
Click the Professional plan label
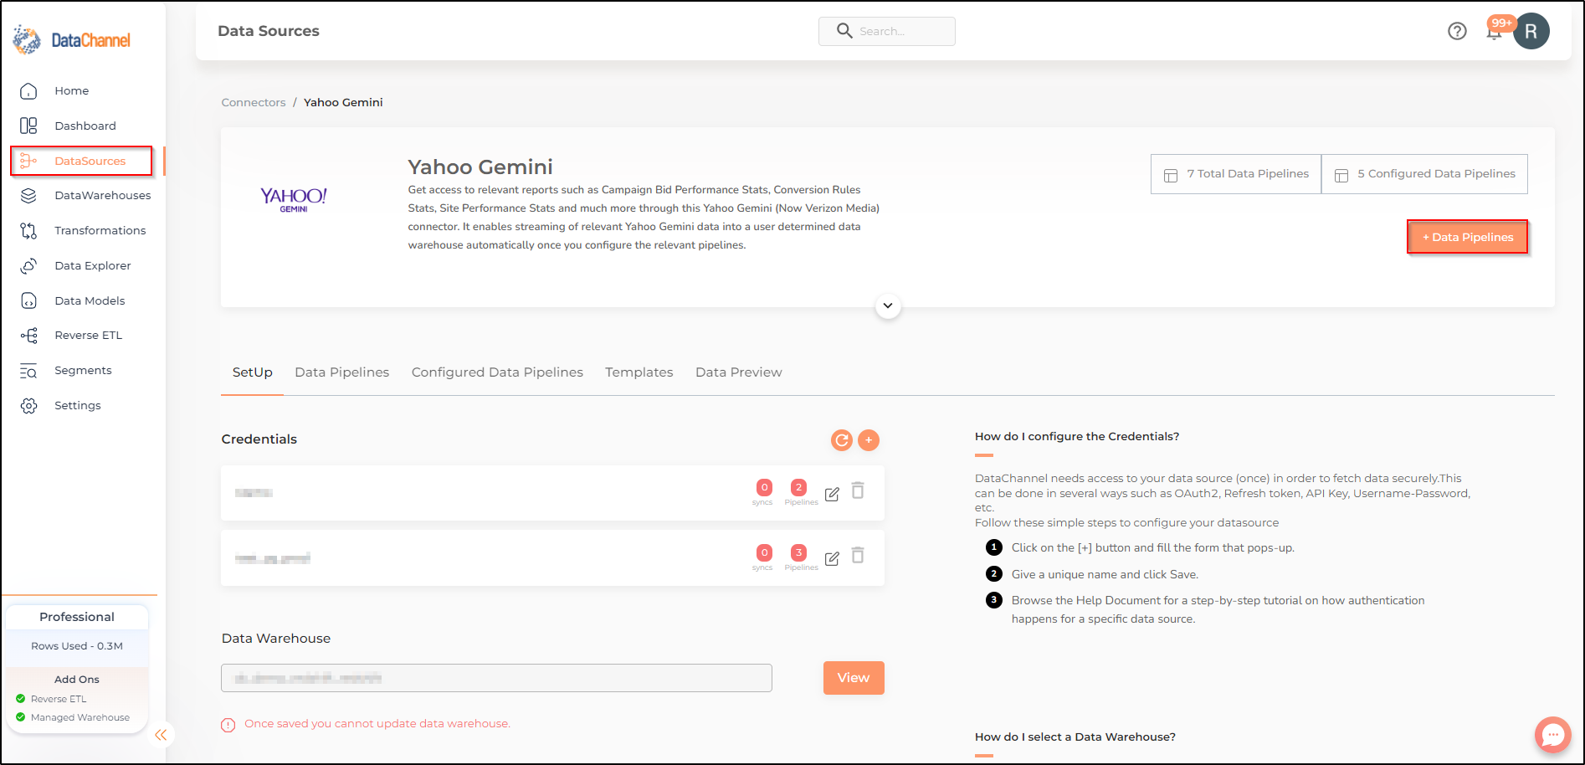click(77, 617)
